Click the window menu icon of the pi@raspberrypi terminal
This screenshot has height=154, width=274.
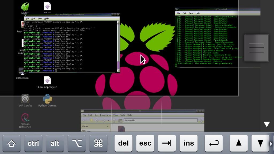click(x=25, y=14)
